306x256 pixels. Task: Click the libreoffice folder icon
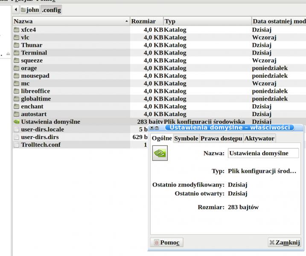[17, 91]
